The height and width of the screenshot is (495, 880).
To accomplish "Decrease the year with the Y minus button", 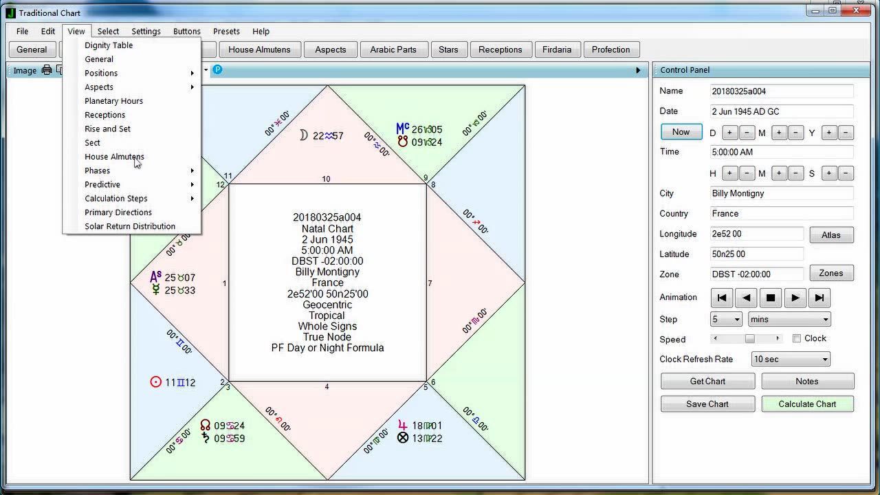I will click(x=846, y=133).
